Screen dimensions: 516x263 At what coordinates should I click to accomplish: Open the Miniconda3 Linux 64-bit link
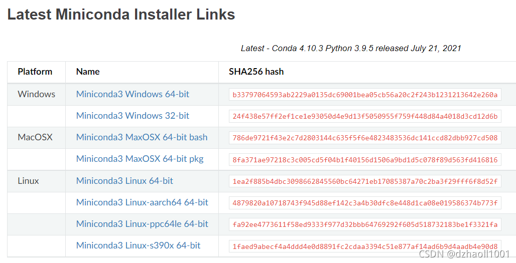pyautogui.click(x=124, y=181)
